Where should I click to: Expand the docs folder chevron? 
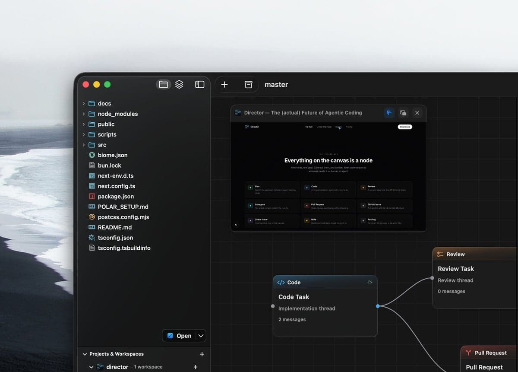(x=84, y=104)
